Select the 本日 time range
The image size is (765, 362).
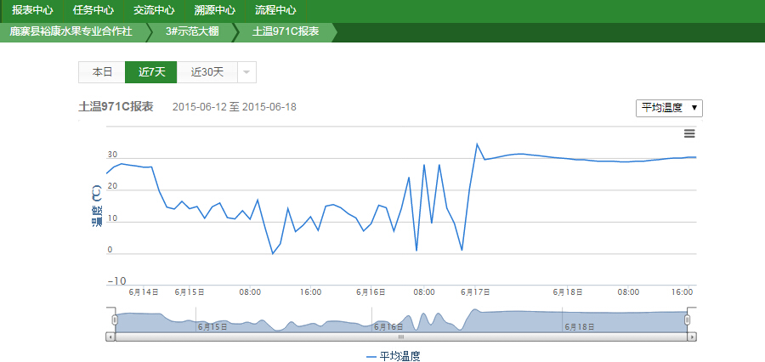(102, 72)
